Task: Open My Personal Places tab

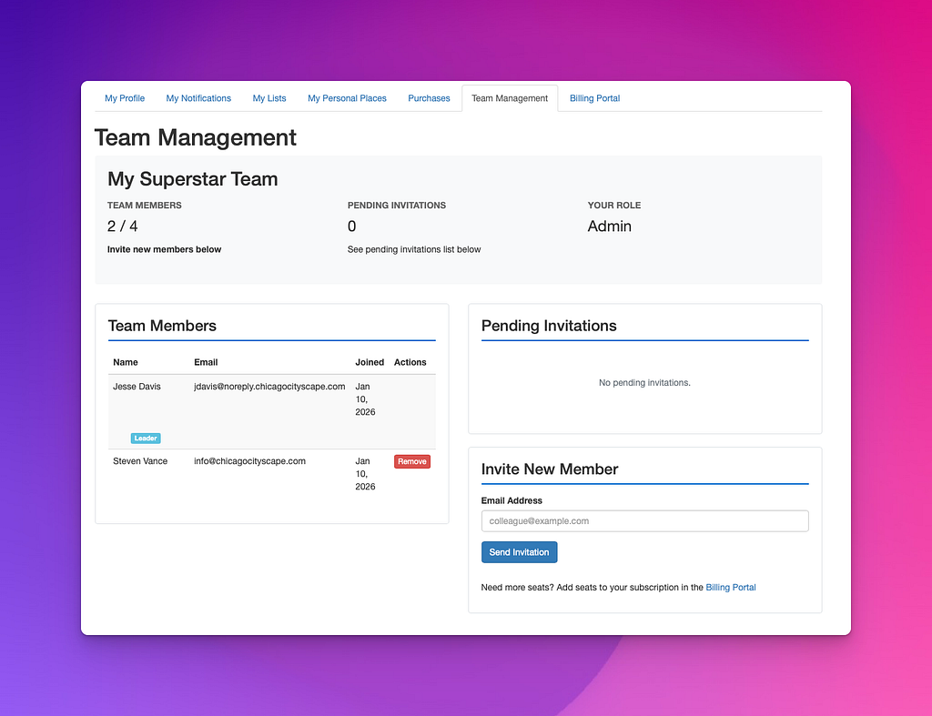Action: click(x=347, y=98)
